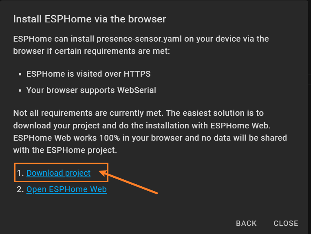Click the 'with the ESPHome project.' text line
Screen dimensions: 311x234
[65, 150]
